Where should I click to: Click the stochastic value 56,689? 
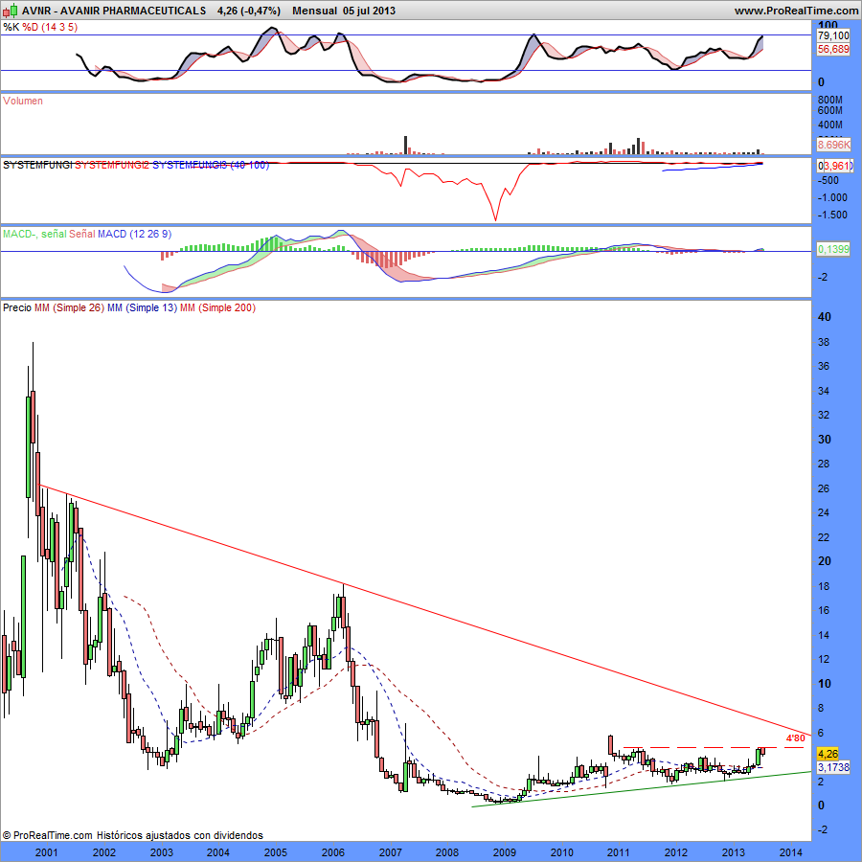point(833,49)
